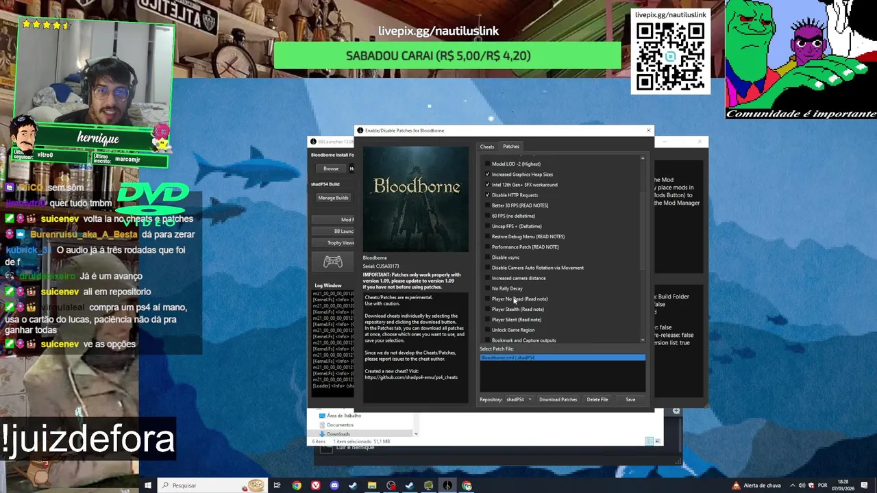877x493 pixels.
Task: Click Browse in BBLauncher window
Action: [x=331, y=168]
